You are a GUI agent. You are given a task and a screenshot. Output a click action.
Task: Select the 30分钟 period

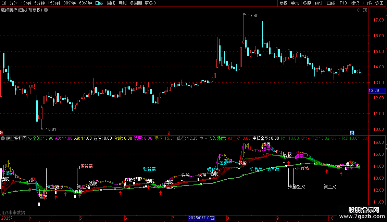pyautogui.click(x=70, y=3)
